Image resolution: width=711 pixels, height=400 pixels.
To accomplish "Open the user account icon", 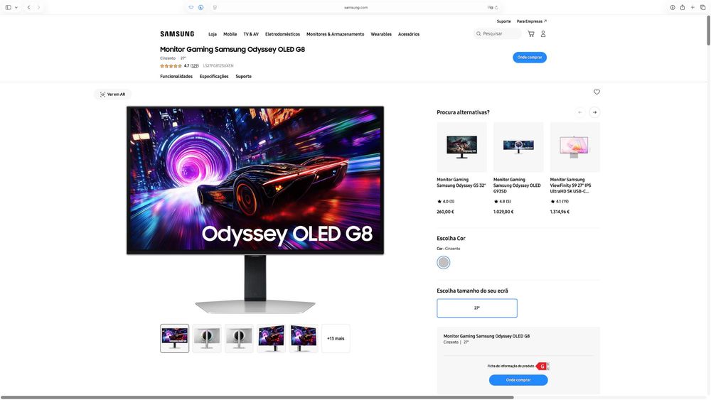I will pyautogui.click(x=543, y=34).
